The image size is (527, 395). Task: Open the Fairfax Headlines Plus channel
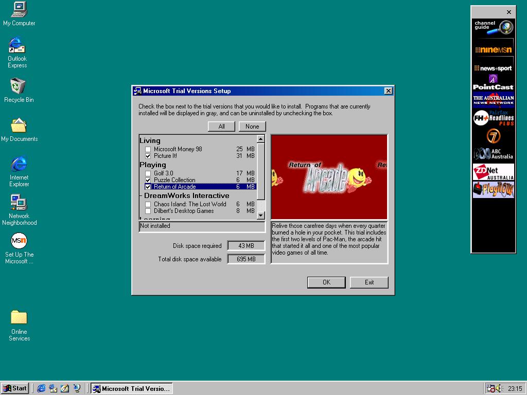(x=493, y=118)
